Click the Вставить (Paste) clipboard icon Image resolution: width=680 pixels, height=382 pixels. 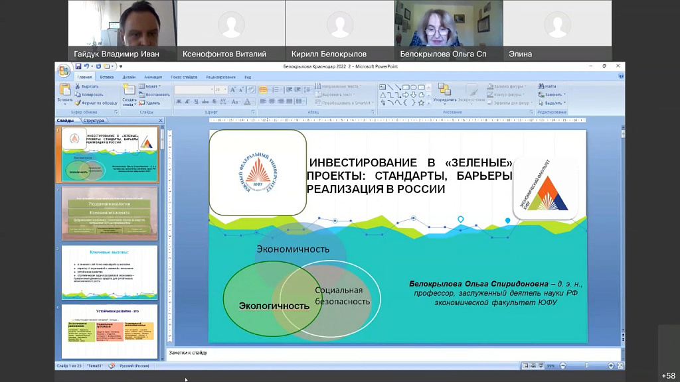(64, 90)
